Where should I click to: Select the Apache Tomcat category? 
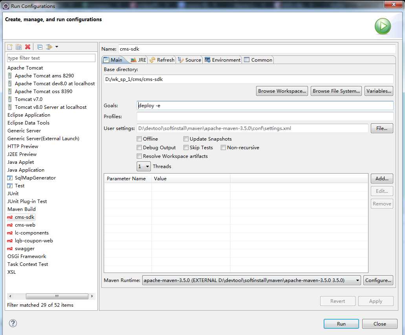pyautogui.click(x=25, y=68)
